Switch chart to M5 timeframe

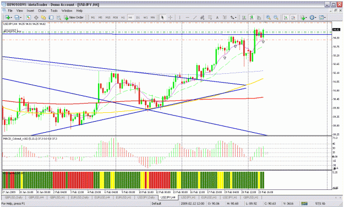[x=100, y=17]
